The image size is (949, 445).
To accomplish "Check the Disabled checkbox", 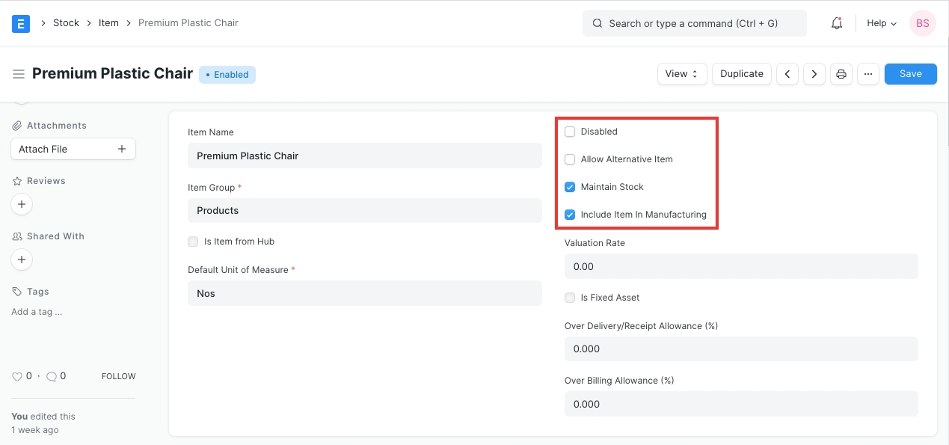I will coord(570,132).
